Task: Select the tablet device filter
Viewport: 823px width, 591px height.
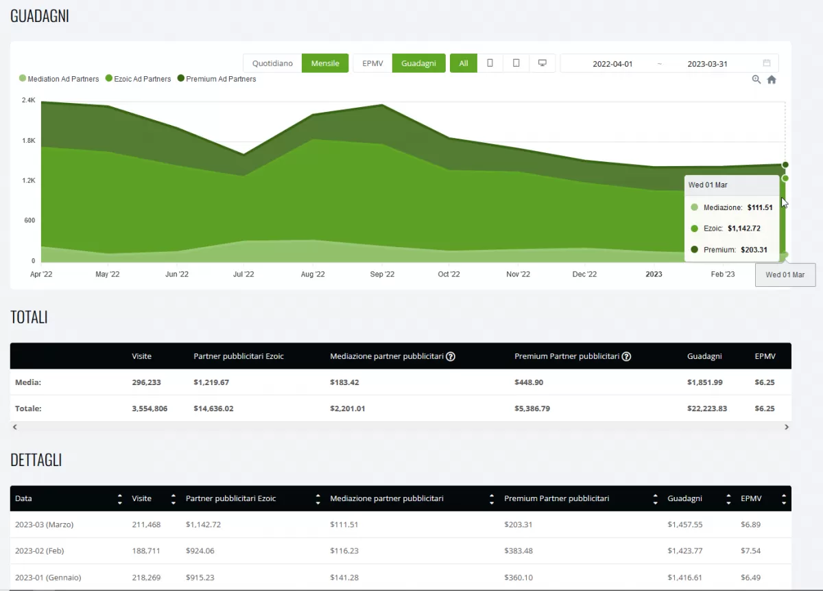Action: (x=516, y=63)
